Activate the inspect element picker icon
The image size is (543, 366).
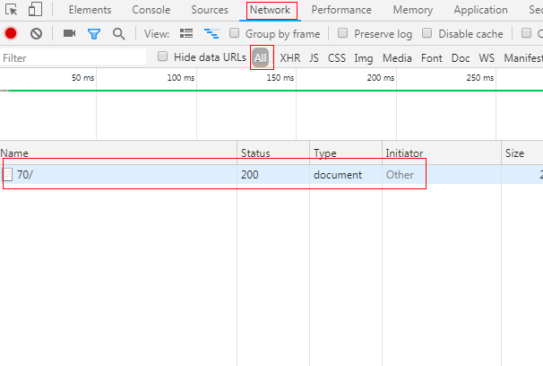[x=11, y=9]
